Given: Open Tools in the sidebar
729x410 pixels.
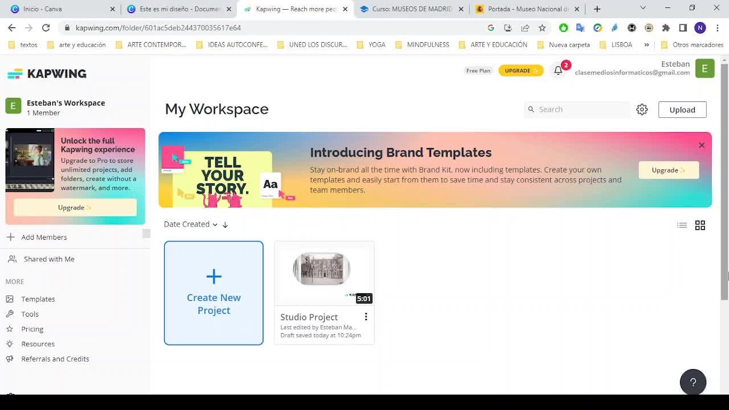Looking at the screenshot, I should pyautogui.click(x=30, y=314).
